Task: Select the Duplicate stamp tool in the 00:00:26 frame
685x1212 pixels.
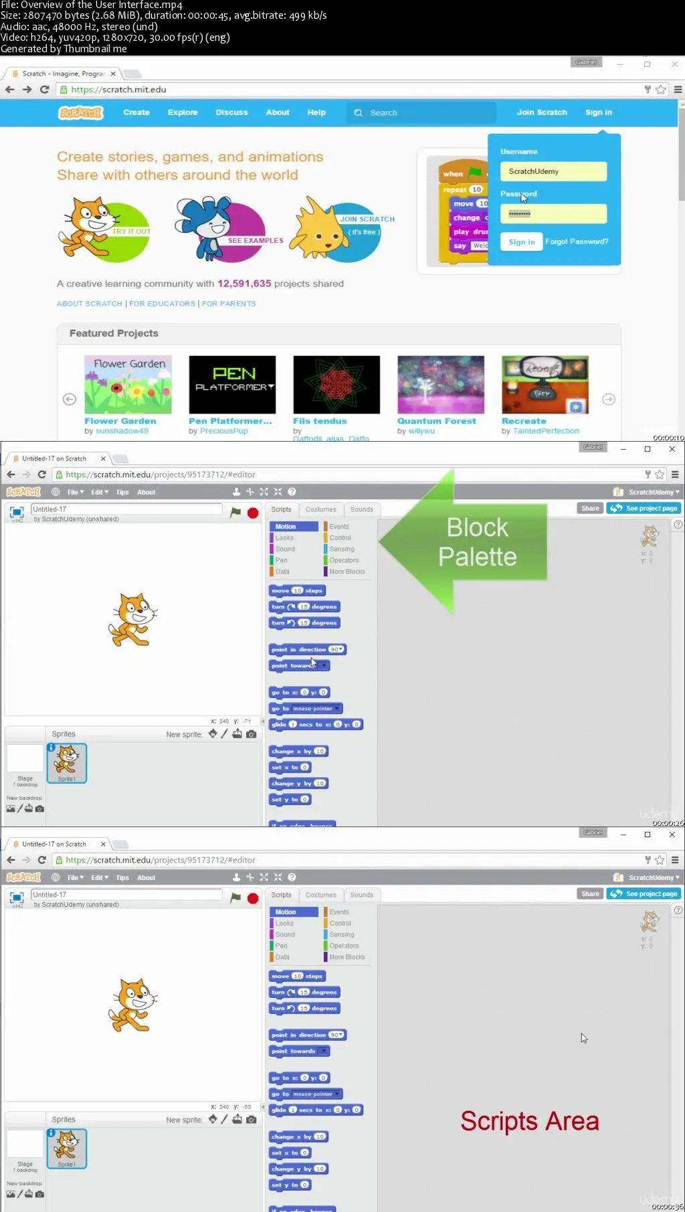Action: click(x=236, y=492)
